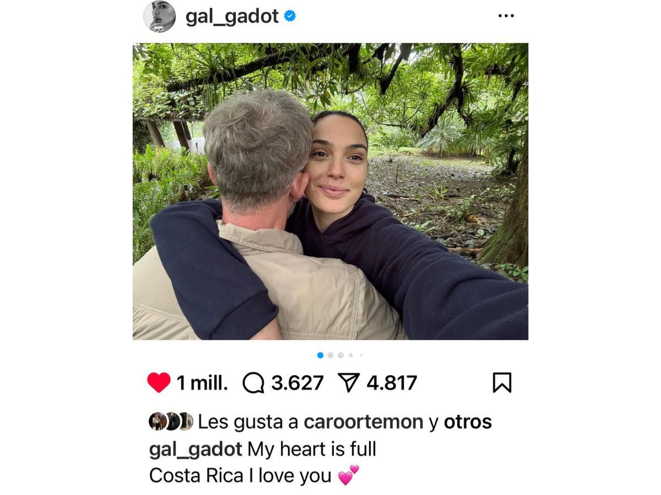Jump to the second carousel dot
The width and height of the screenshot is (661, 495).
[x=330, y=355]
